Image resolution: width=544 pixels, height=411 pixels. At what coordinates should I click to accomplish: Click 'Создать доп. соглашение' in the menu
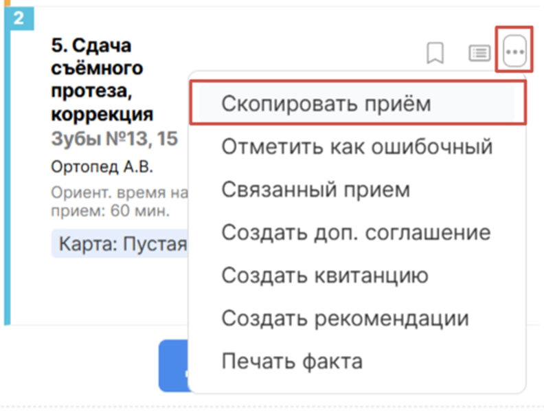pos(356,232)
